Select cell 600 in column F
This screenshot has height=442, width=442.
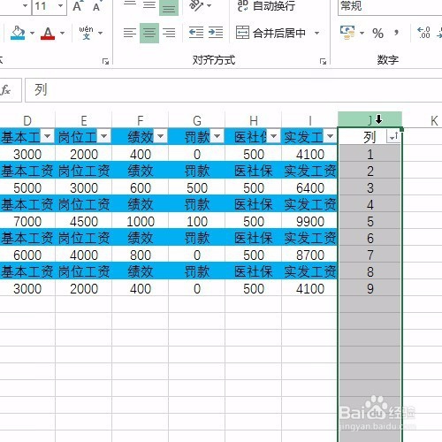[141, 188]
